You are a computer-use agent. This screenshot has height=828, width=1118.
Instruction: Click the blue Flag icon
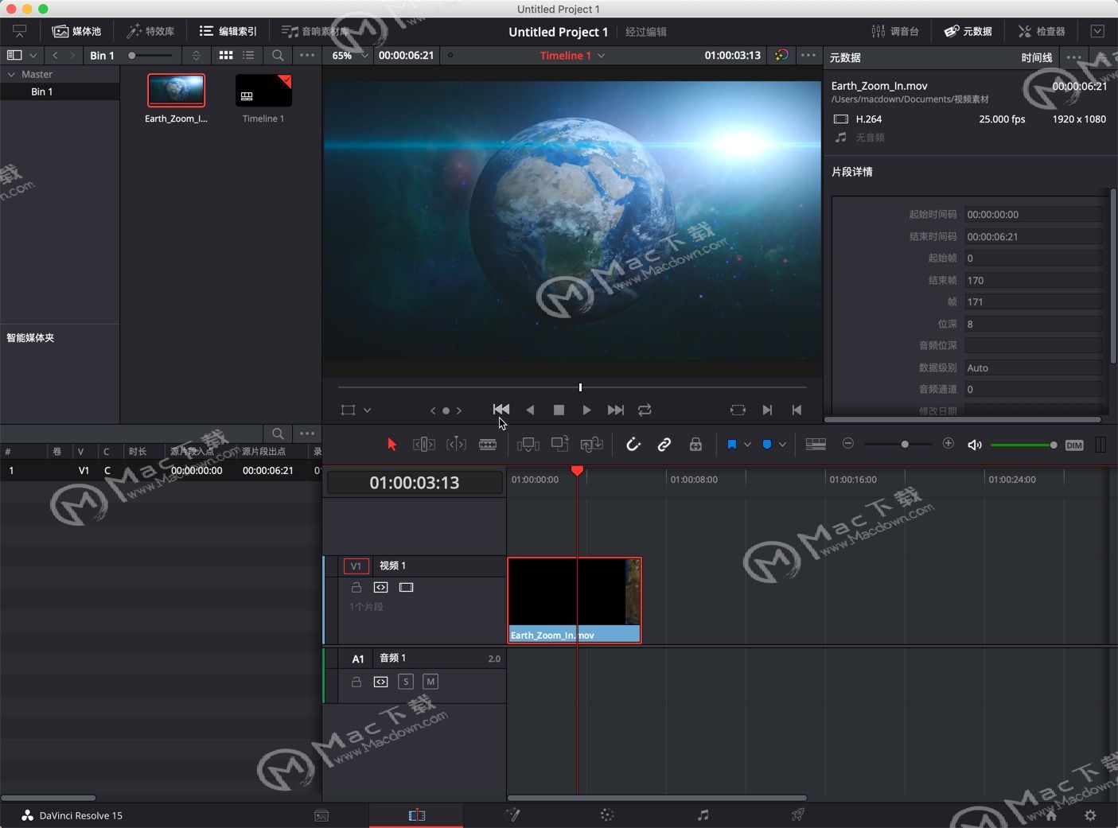point(731,445)
